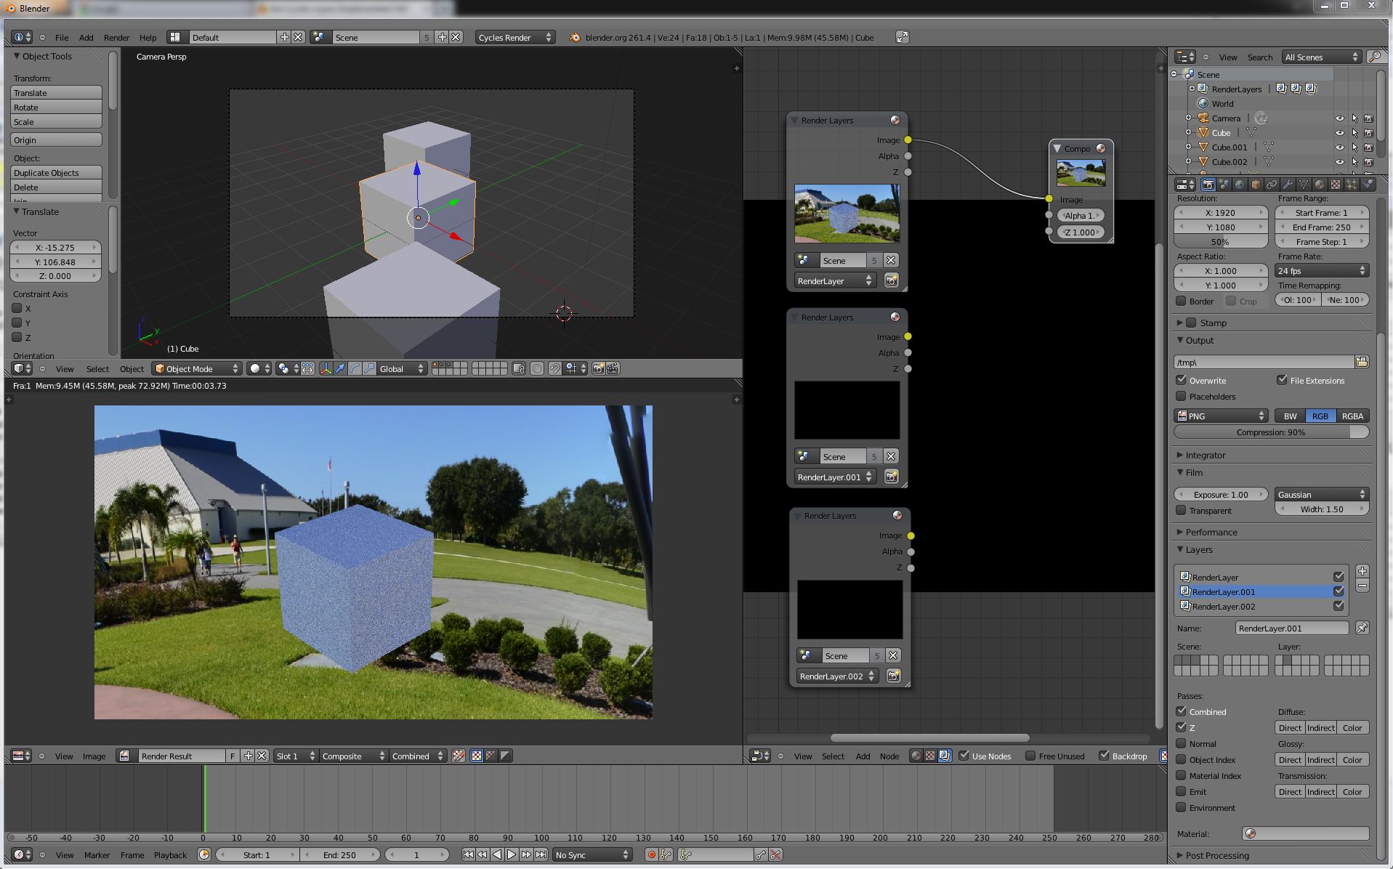Click the maximize area icon in the info header
1393x869 pixels.
pos(902,37)
